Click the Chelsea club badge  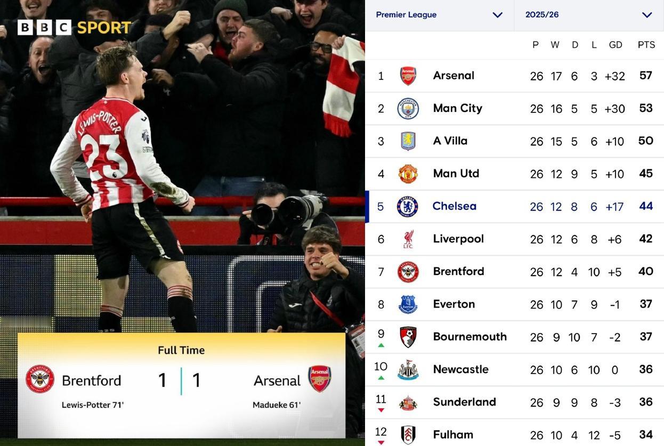click(408, 207)
